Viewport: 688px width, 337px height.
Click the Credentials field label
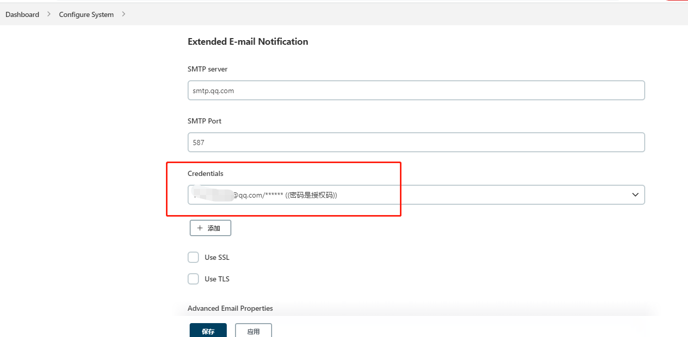[205, 174]
